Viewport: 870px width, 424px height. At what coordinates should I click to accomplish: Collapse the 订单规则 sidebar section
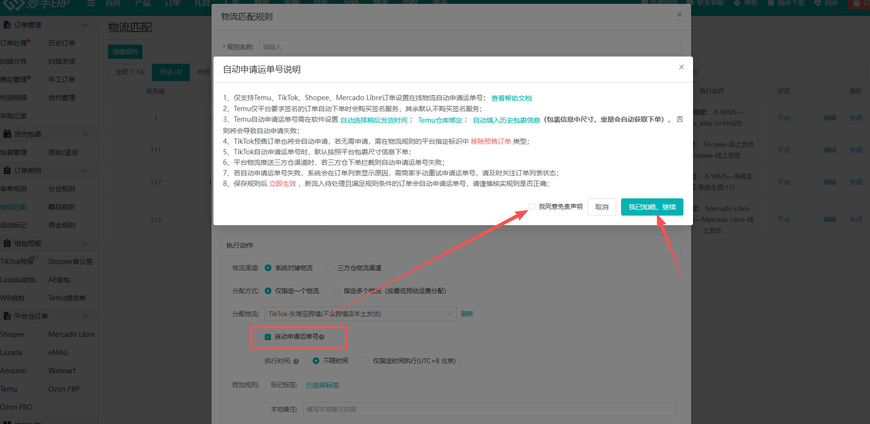pos(85,171)
